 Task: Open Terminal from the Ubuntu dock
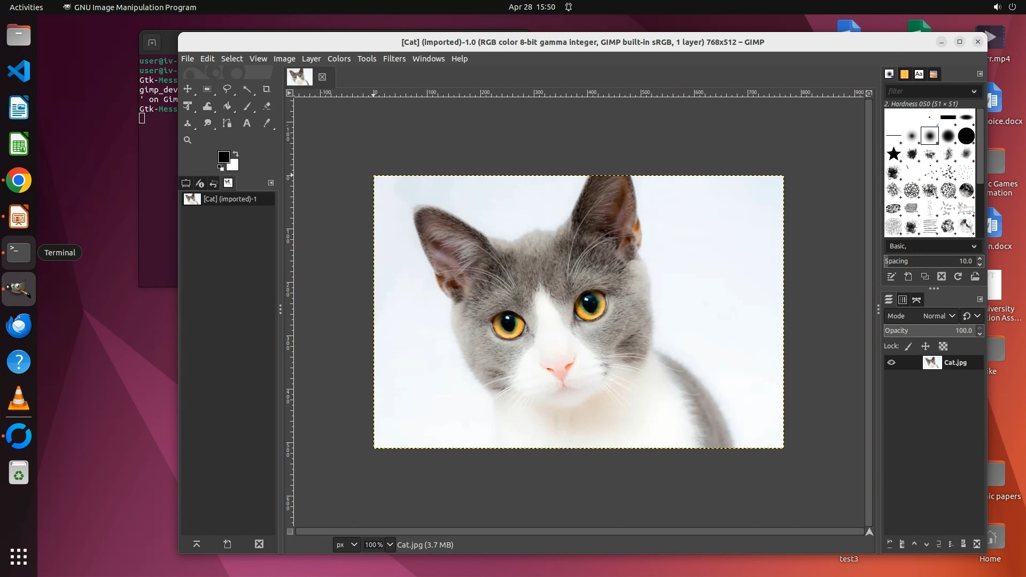[19, 253]
